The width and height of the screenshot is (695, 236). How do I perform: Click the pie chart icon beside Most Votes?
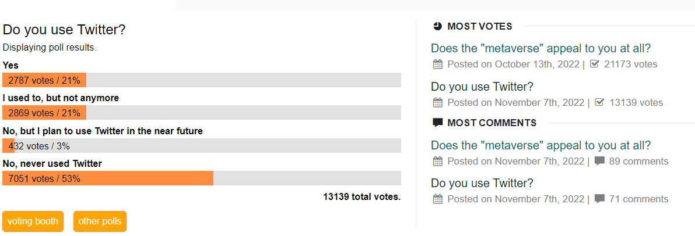437,26
